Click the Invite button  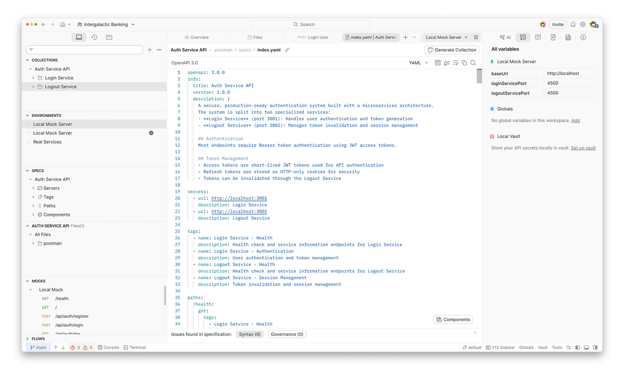[558, 24]
